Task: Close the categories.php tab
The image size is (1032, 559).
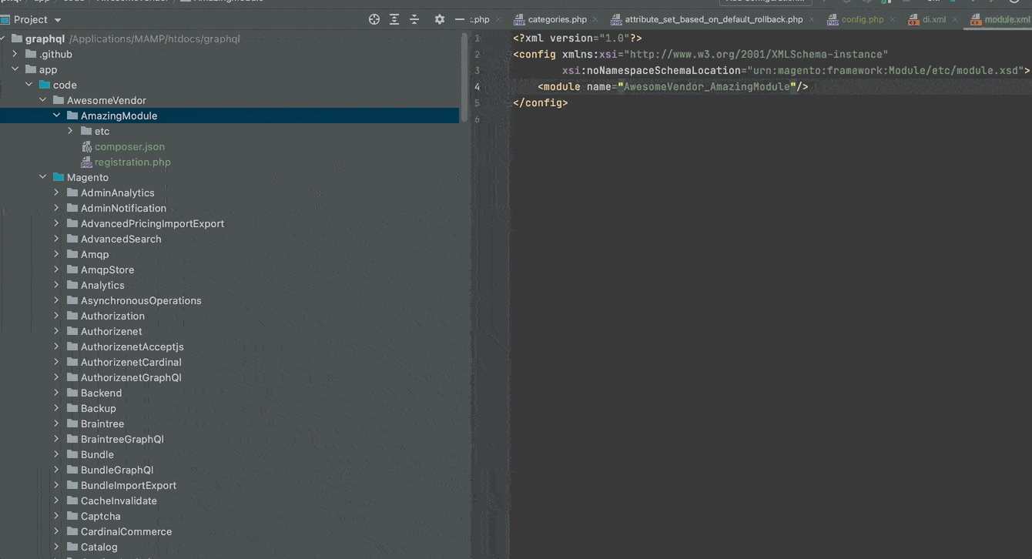Action: point(595,20)
